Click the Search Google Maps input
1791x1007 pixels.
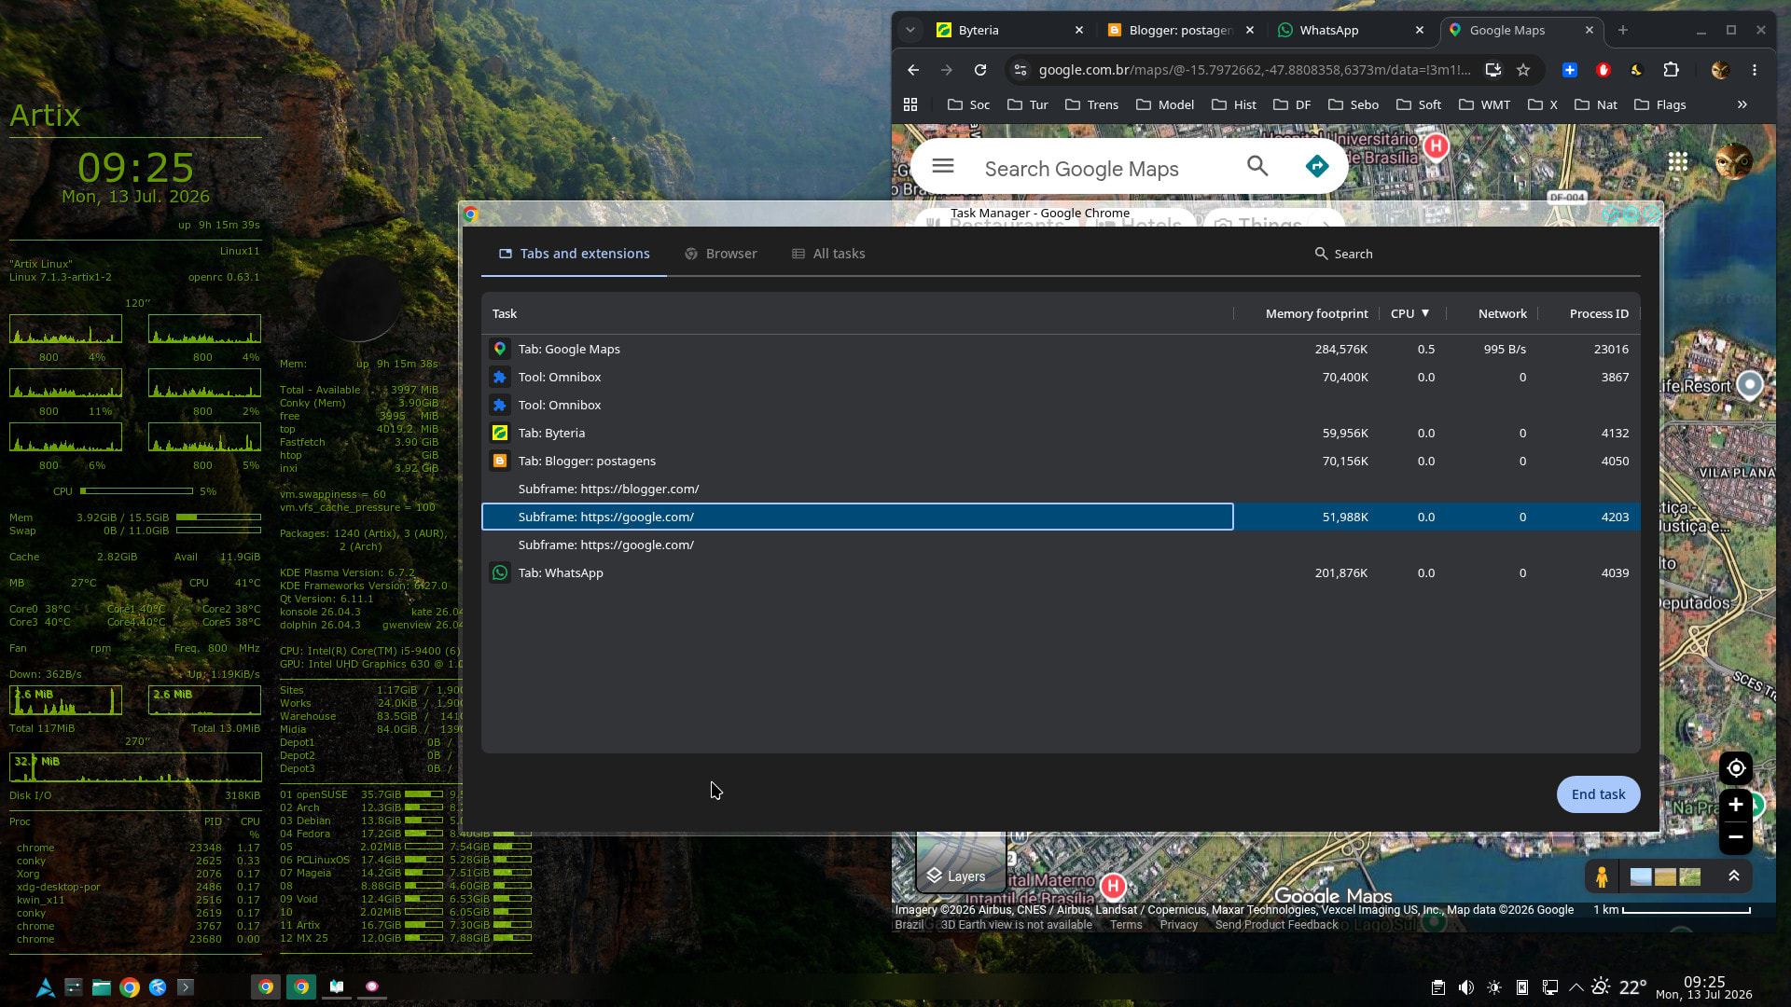click(1082, 169)
